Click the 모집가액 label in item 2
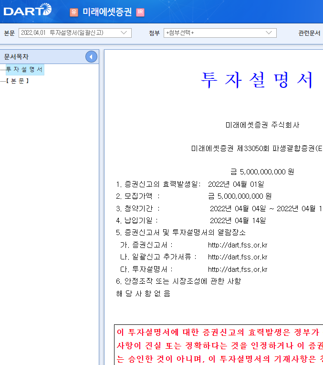 (x=138, y=196)
